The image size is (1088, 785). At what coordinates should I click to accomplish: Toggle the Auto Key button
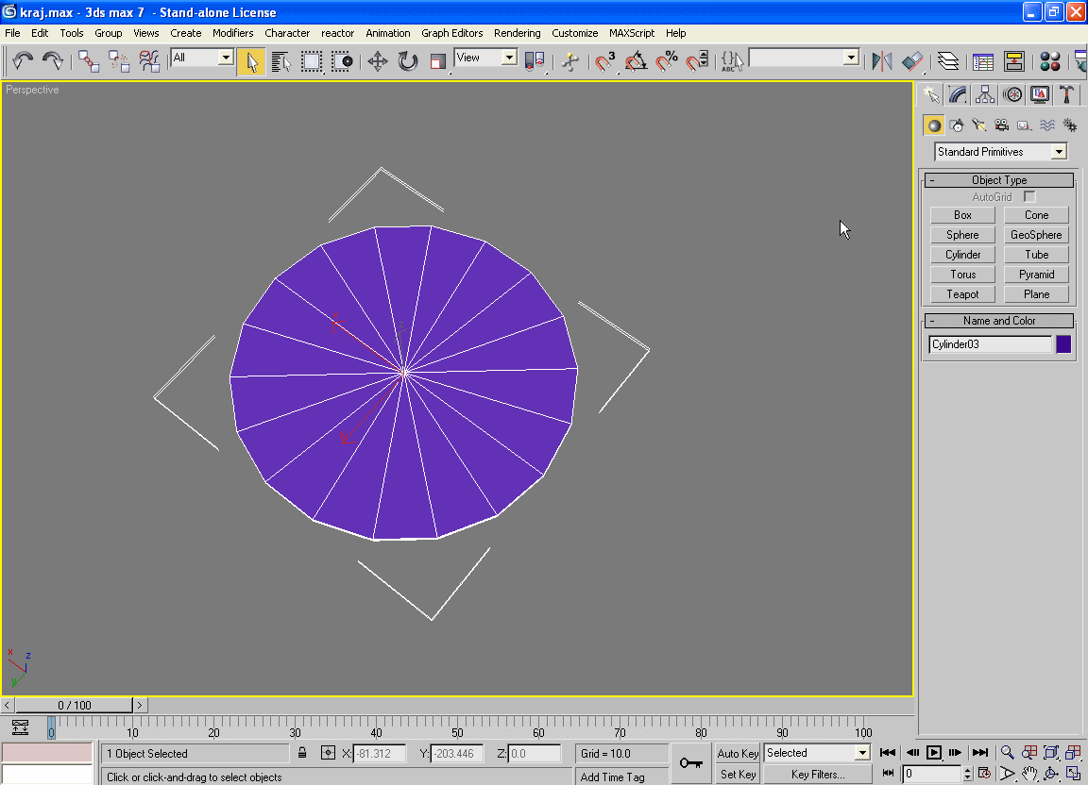click(738, 753)
